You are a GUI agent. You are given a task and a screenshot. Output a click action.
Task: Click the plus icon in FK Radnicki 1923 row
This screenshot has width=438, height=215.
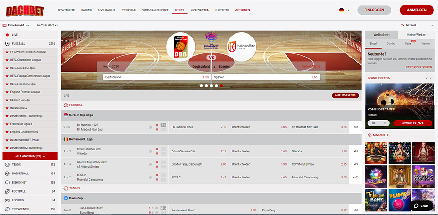coord(151,127)
